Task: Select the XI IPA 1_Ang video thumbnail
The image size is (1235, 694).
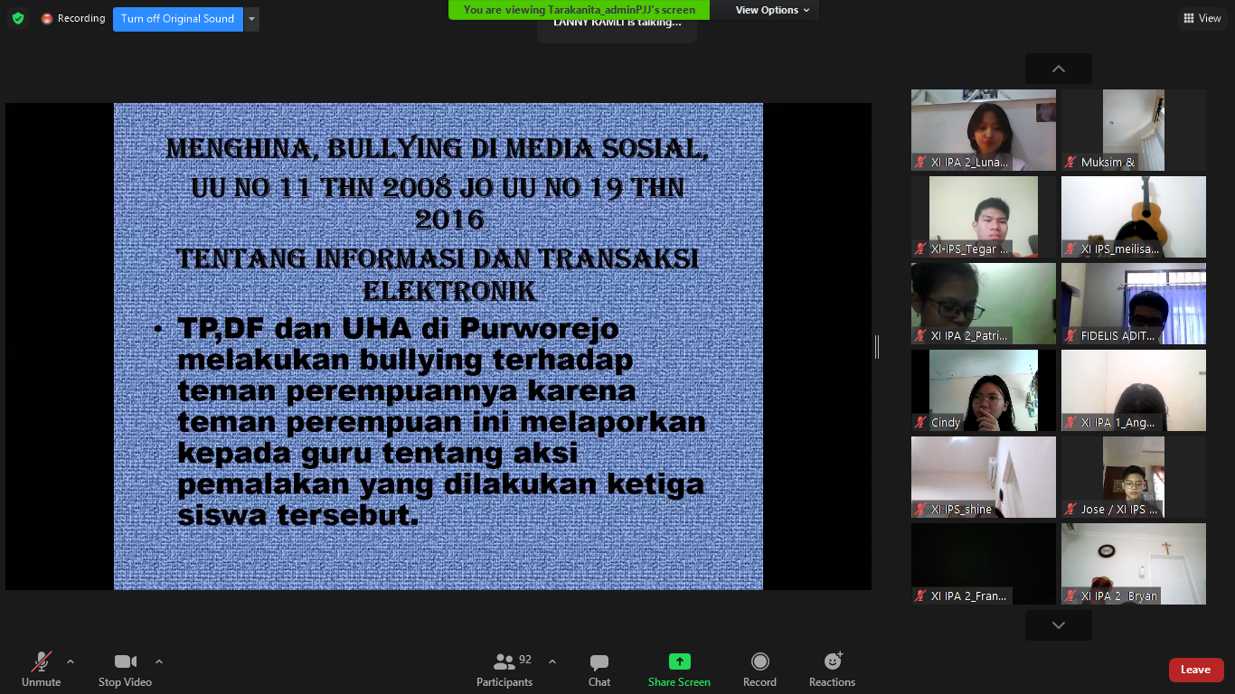Action: 1133,390
